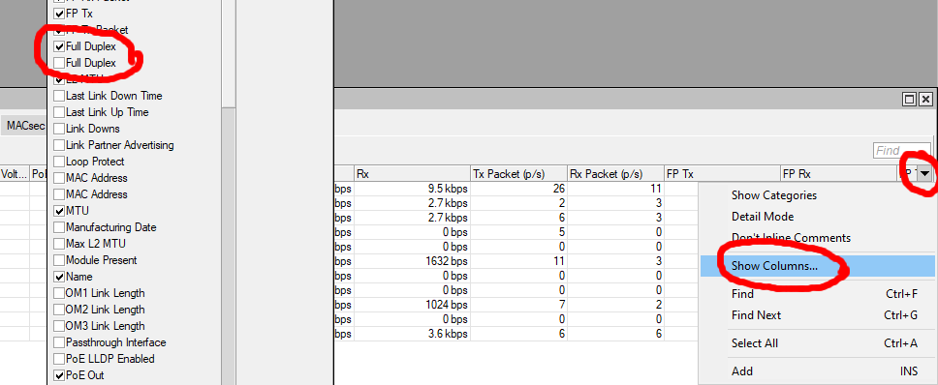Image resolution: width=938 pixels, height=385 pixels.
Task: Uncheck the PoE Out column checkbox
Action: click(58, 375)
